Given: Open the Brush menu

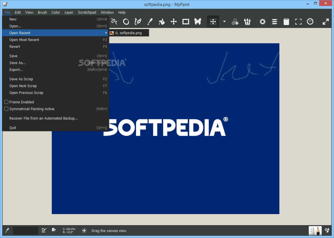Looking at the screenshot, I should click(42, 12).
